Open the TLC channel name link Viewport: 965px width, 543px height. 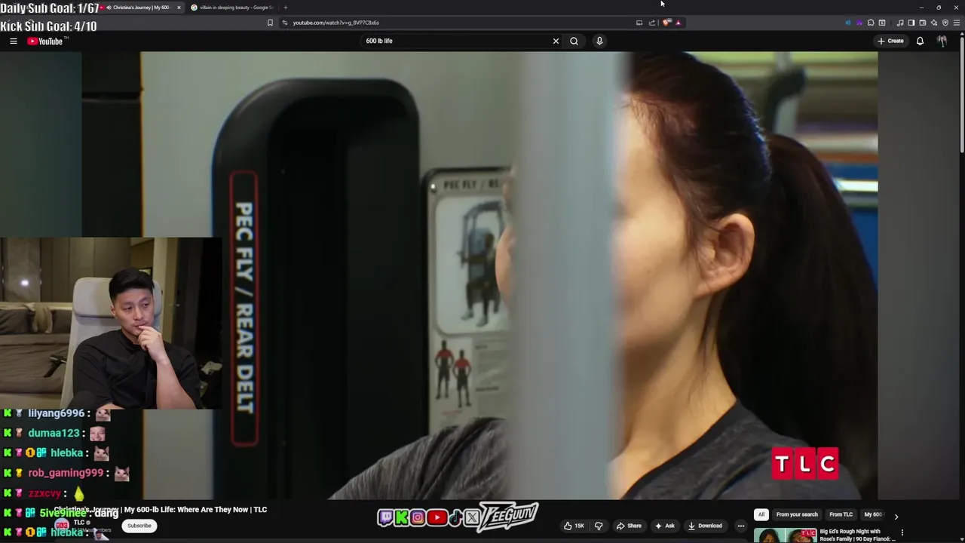pyautogui.click(x=78, y=523)
